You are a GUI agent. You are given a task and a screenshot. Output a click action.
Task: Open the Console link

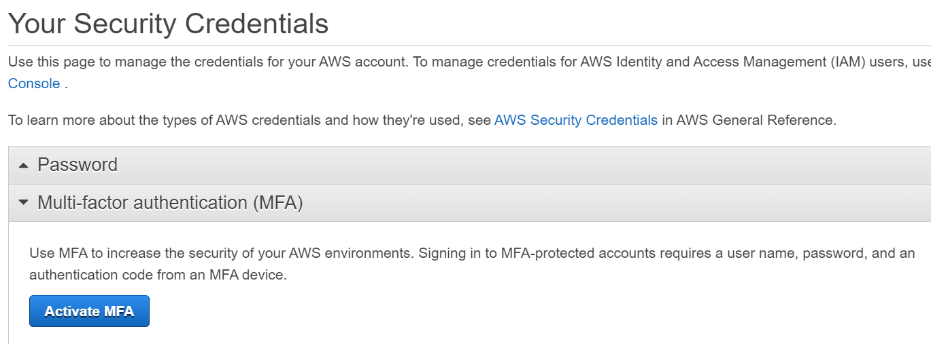[x=34, y=83]
